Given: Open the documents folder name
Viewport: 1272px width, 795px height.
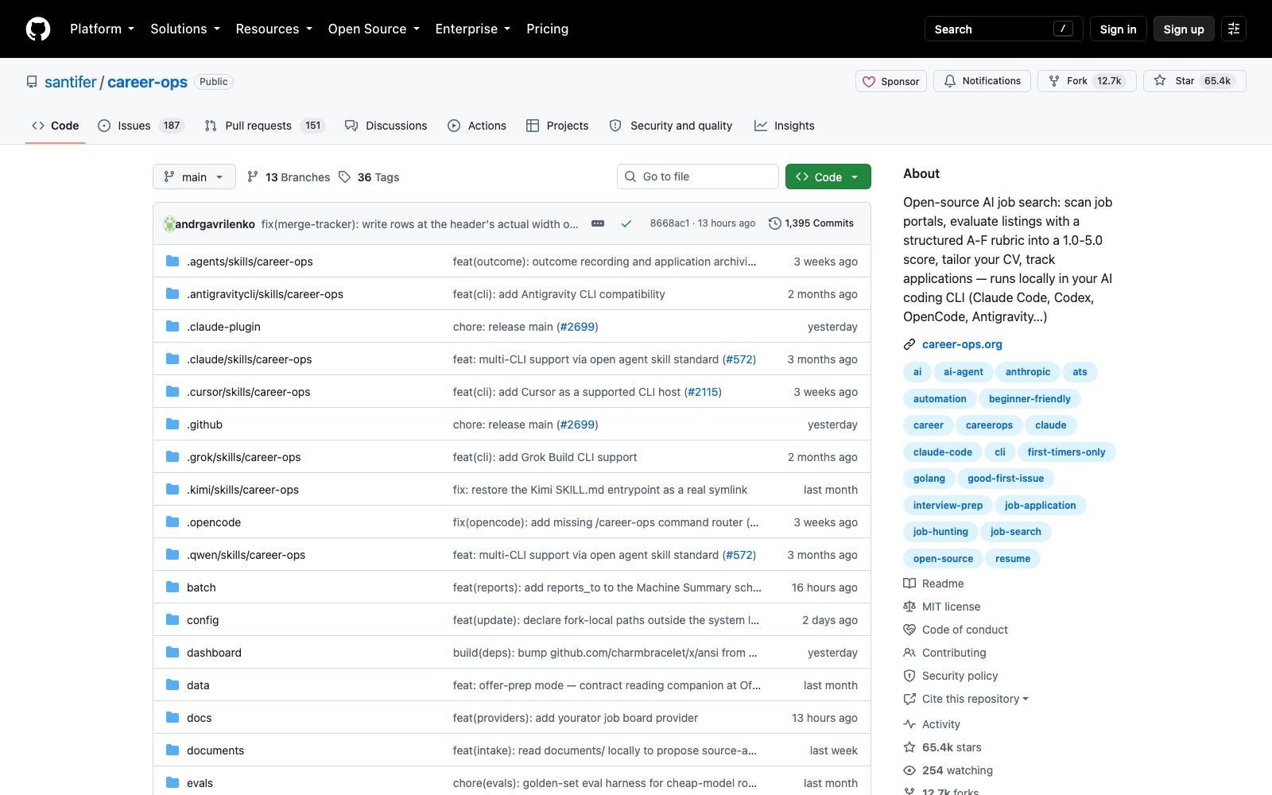Looking at the screenshot, I should pos(215,750).
